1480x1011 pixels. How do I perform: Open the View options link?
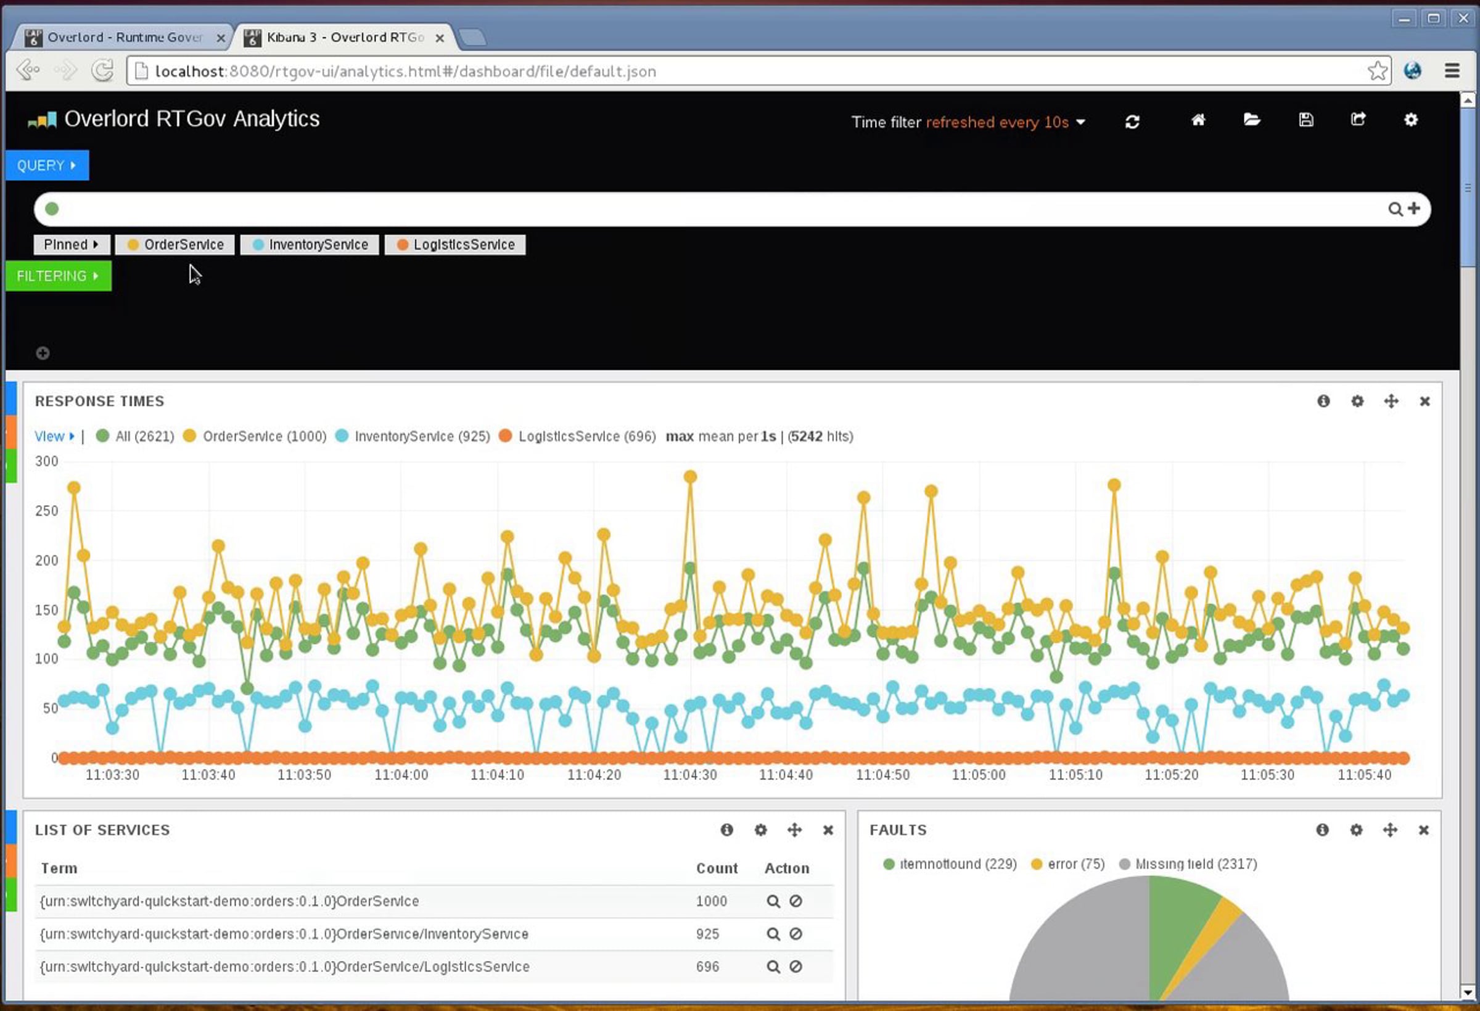tap(54, 436)
